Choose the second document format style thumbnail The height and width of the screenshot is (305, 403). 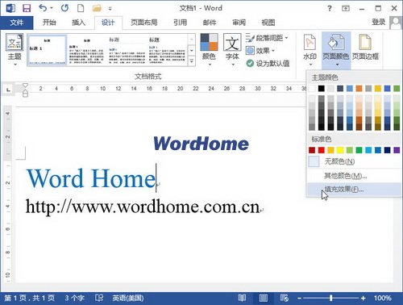point(86,50)
